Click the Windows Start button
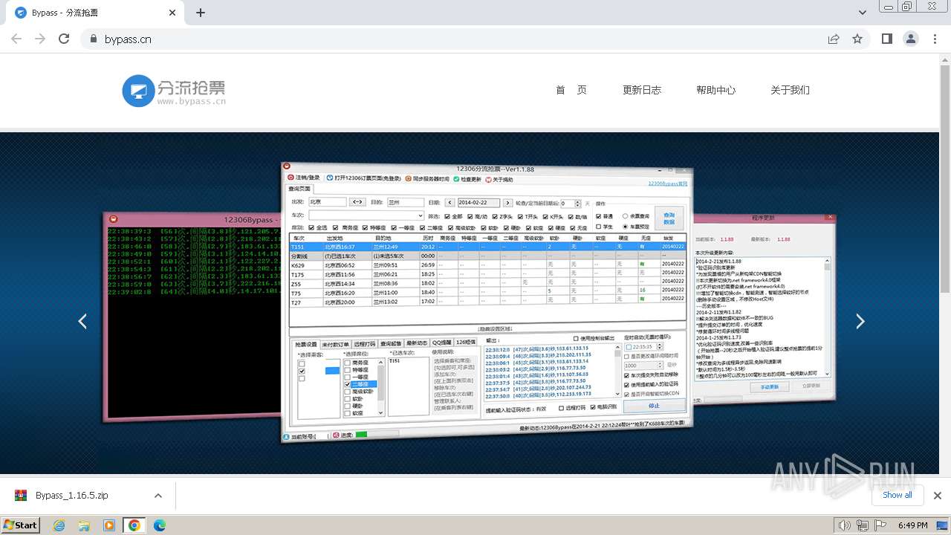The height and width of the screenshot is (535, 951). pyautogui.click(x=20, y=525)
